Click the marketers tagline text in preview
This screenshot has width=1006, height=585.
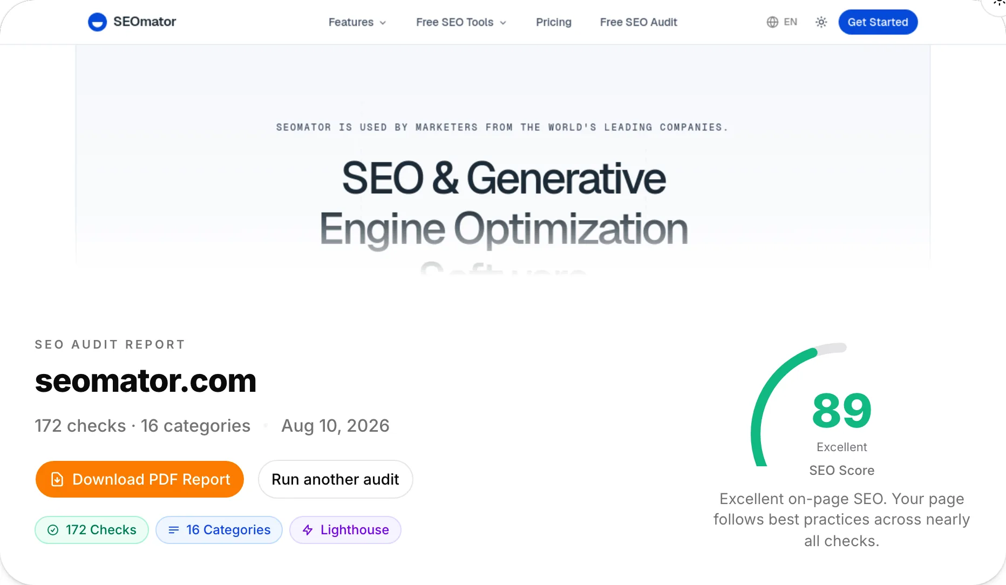tap(502, 127)
